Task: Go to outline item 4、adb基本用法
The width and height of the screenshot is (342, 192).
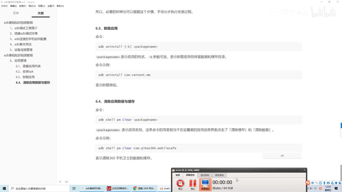Action: 21,44
